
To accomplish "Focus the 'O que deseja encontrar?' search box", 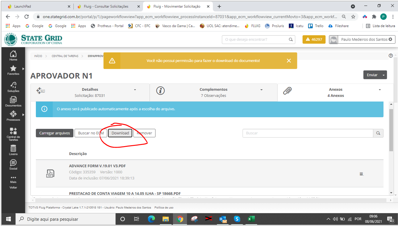I will [x=255, y=39].
